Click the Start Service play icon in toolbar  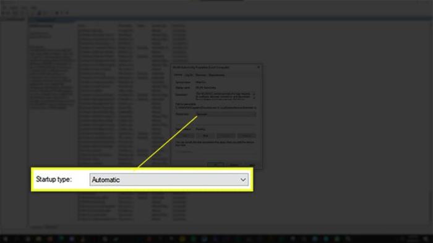57,13
